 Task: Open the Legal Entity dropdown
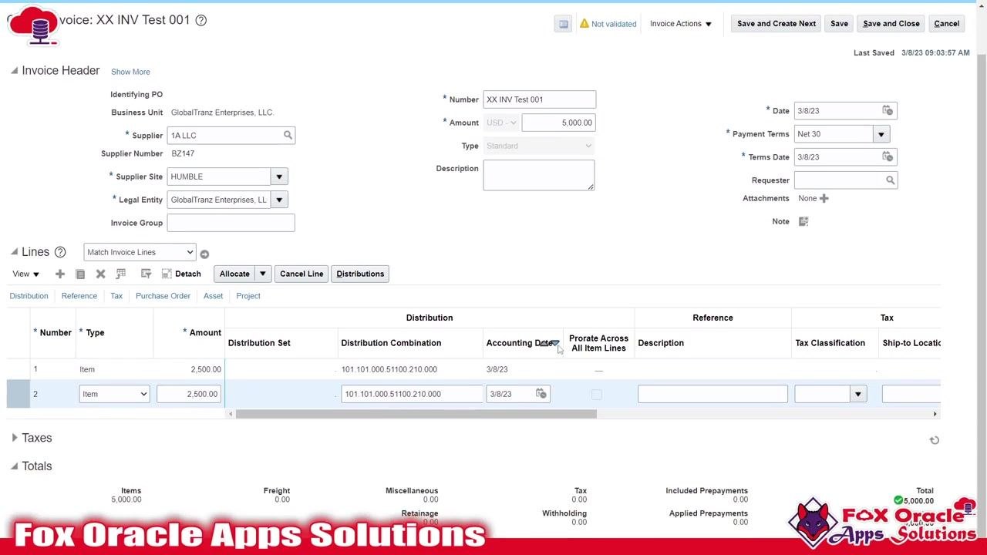[x=279, y=200]
